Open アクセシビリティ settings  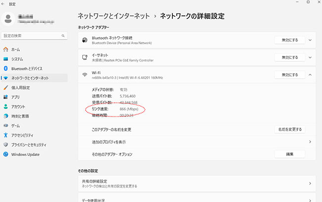tap(22, 135)
